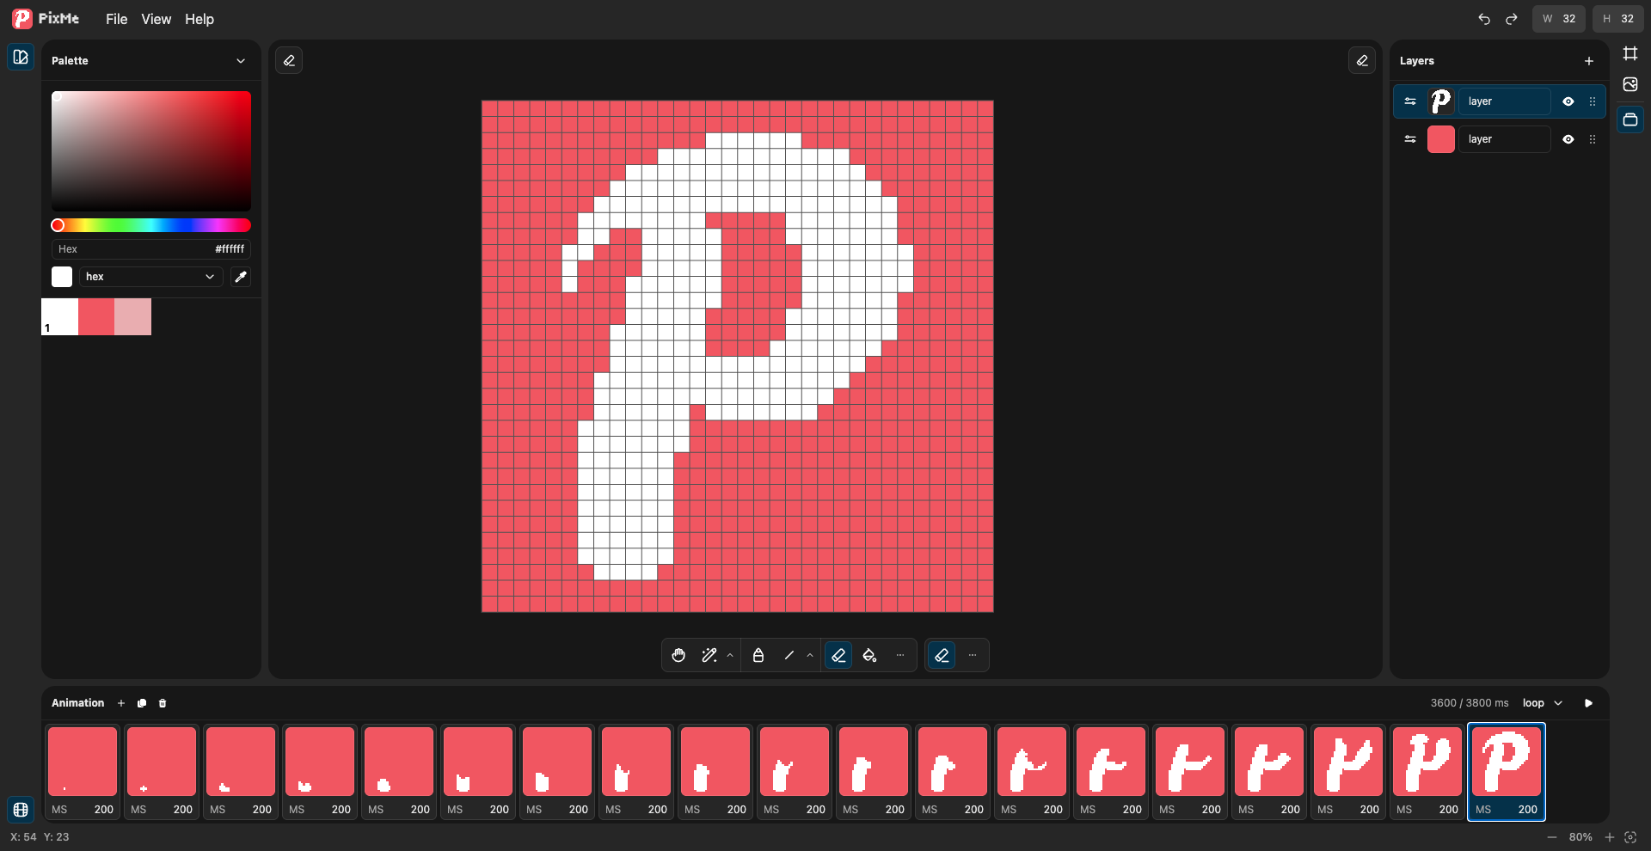This screenshot has height=851, width=1651.
Task: Click eraser in the separate right tool group
Action: tap(942, 655)
